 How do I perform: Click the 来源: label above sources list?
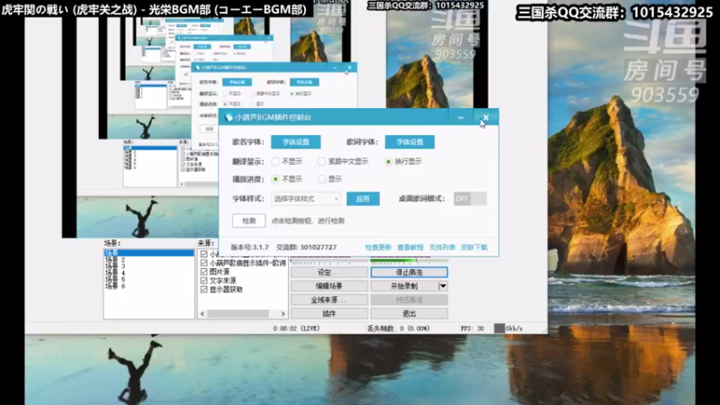click(206, 243)
